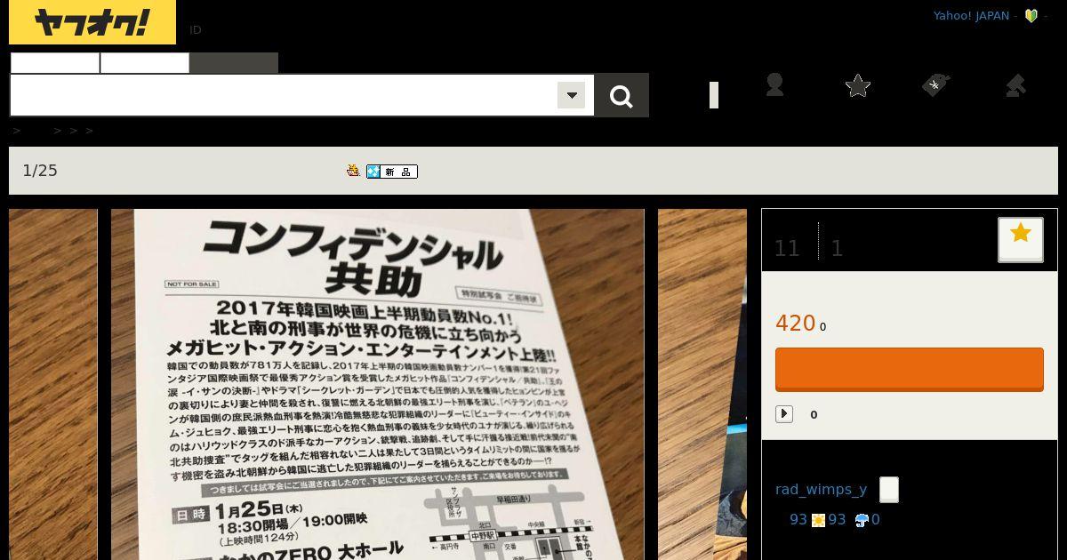The width and height of the screenshot is (1067, 560).
Task: Click the 新品 condition badge
Action: 392,172
